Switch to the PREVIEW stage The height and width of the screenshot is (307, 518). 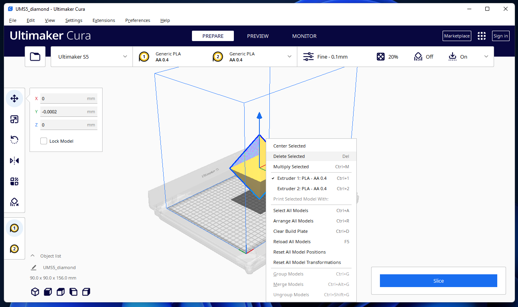coord(258,36)
